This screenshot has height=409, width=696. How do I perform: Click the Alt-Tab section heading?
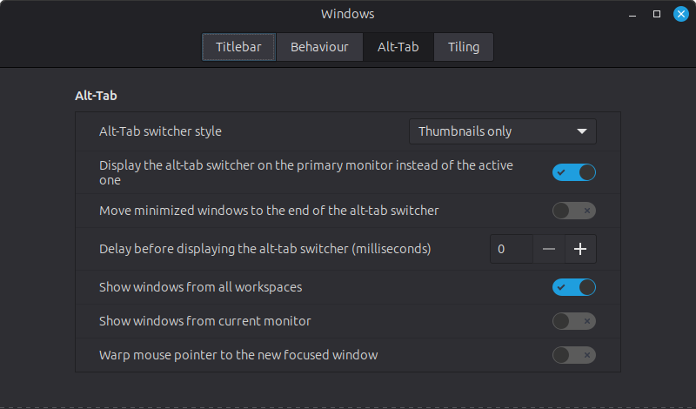(x=96, y=96)
